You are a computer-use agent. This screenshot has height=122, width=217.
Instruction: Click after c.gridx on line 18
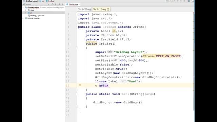coord(109,86)
